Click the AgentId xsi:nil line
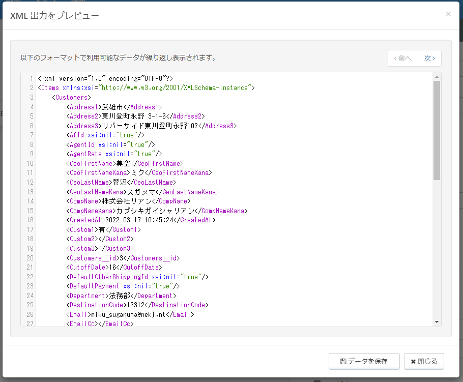 tap(111, 144)
